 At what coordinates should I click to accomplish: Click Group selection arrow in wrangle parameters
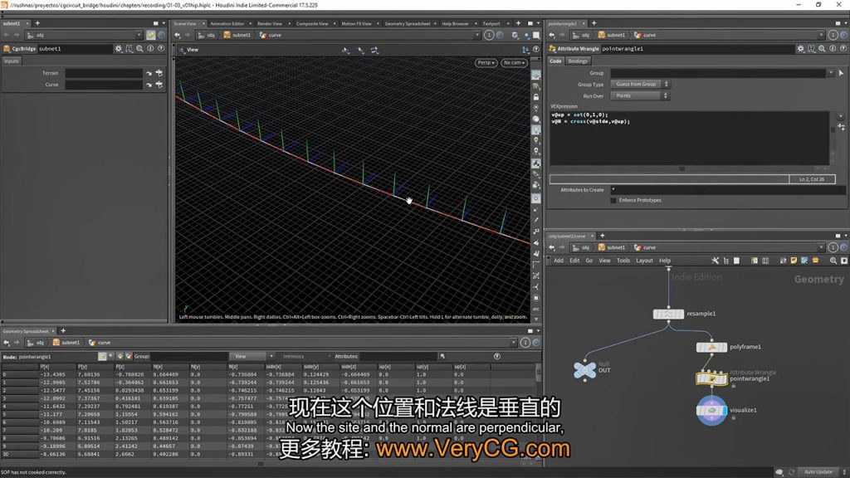tap(842, 73)
